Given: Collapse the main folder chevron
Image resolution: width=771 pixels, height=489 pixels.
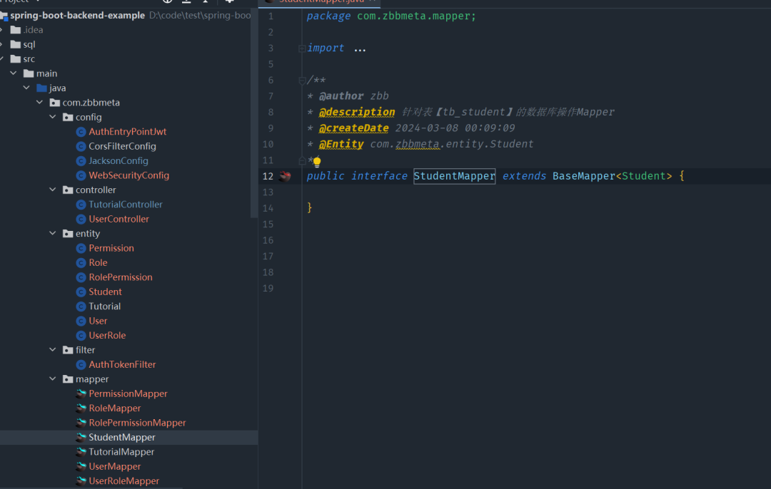Looking at the screenshot, I should pyautogui.click(x=14, y=73).
